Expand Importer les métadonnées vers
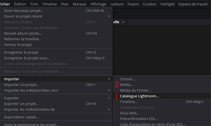211x126 pixels. 56,90
